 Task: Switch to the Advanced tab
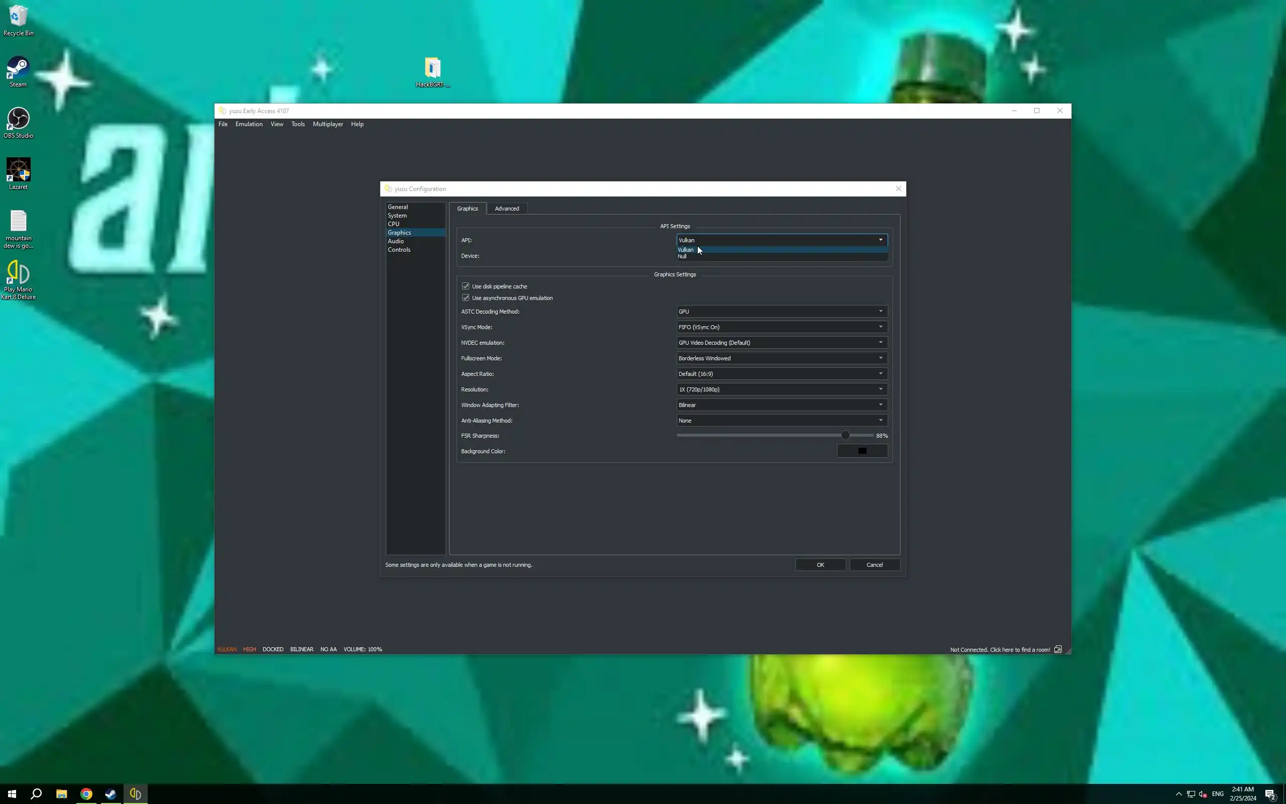click(506, 209)
